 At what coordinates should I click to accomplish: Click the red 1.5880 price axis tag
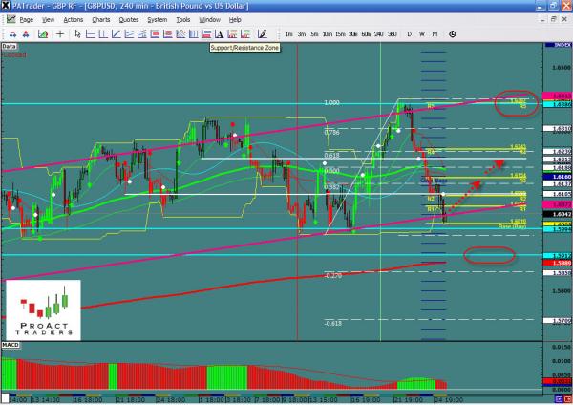[x=558, y=263]
